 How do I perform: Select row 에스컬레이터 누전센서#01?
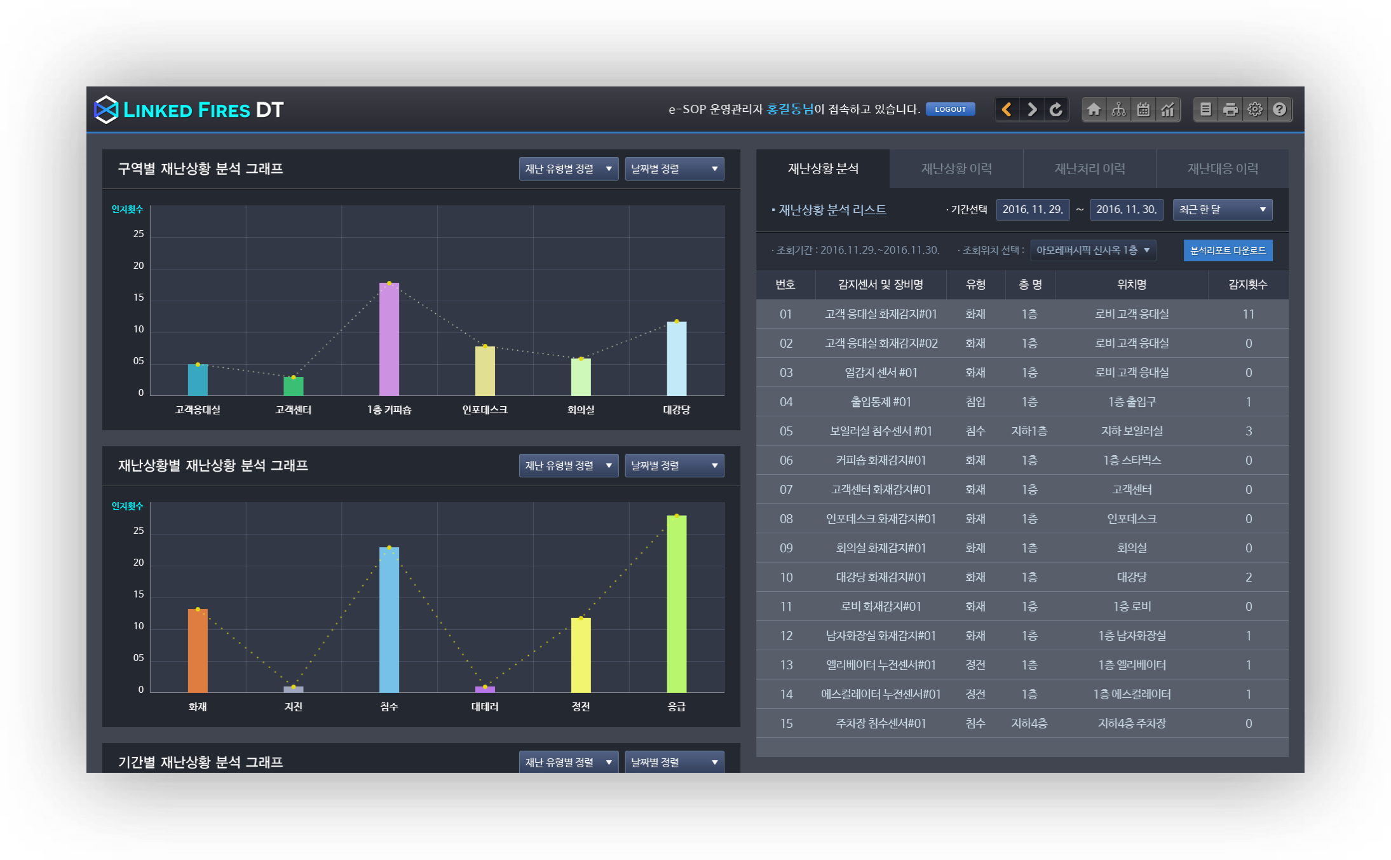1022,694
